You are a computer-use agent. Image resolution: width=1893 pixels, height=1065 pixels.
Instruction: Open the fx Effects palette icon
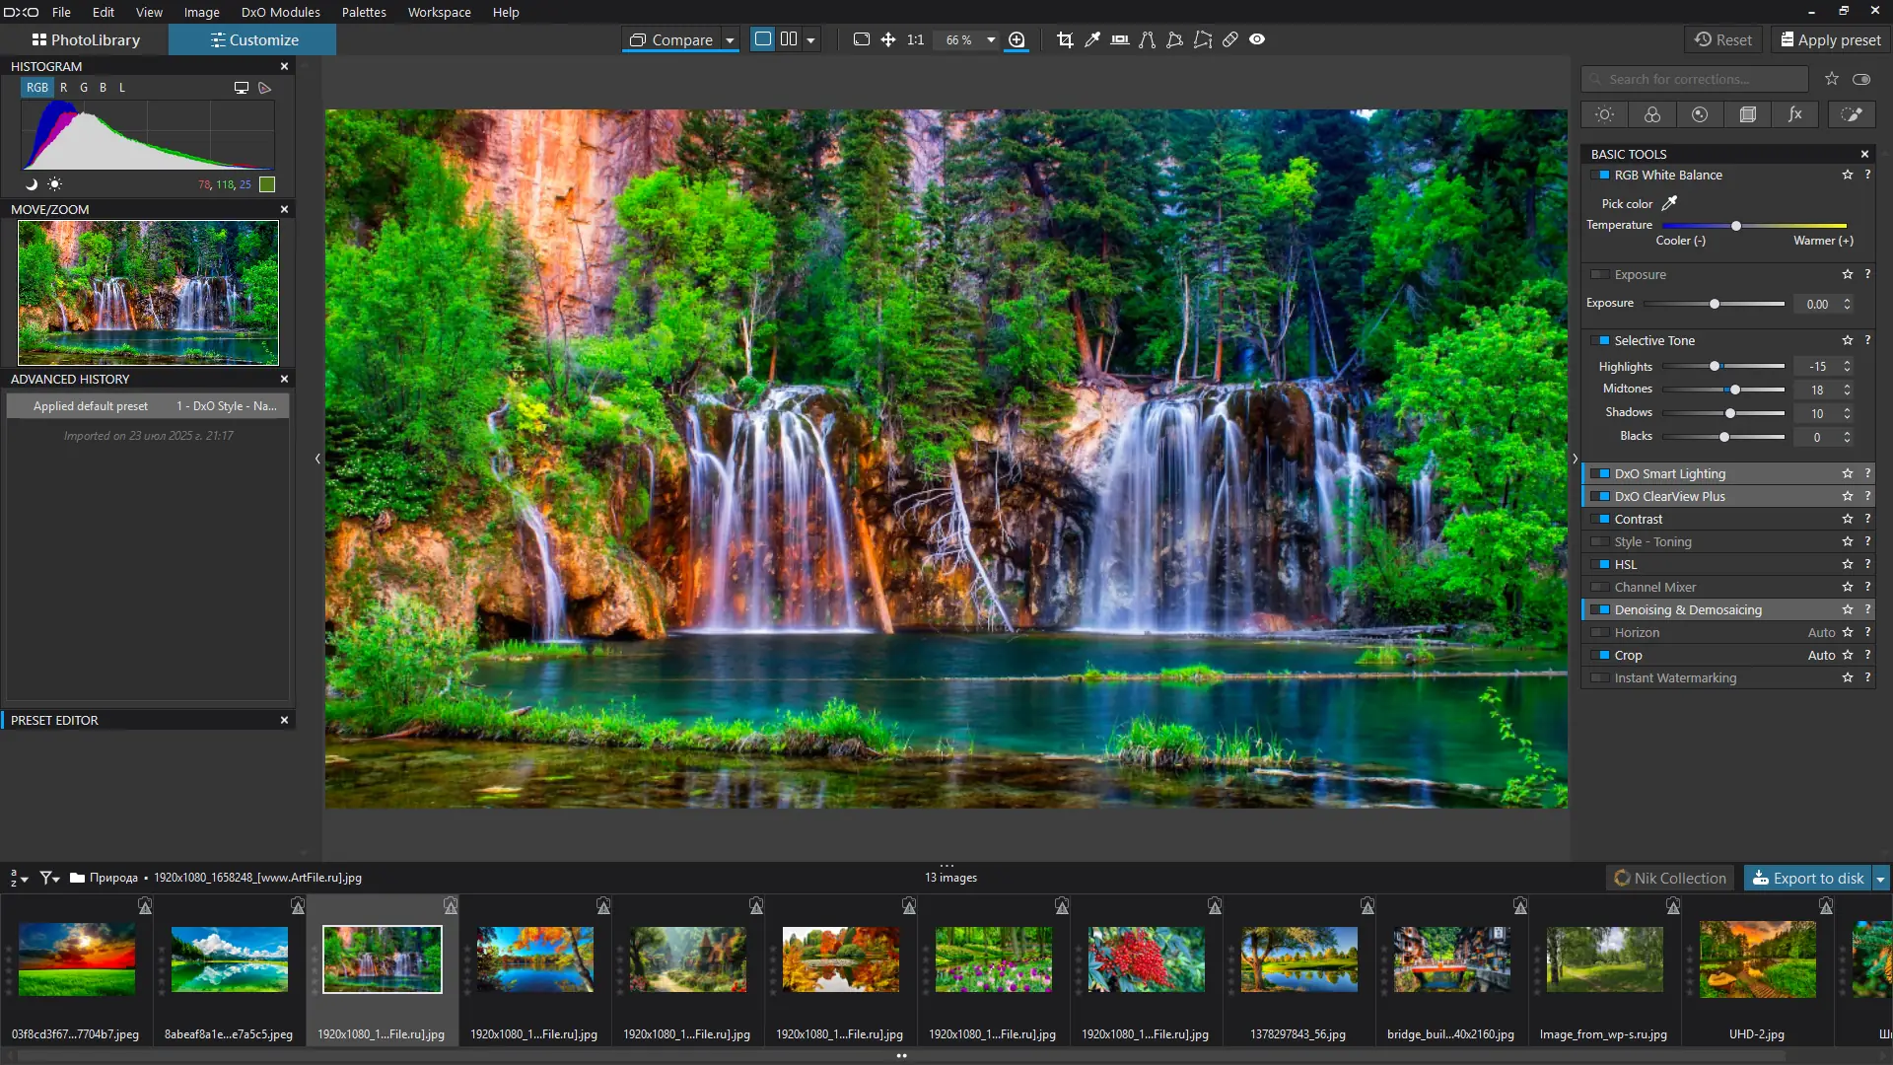click(x=1795, y=114)
